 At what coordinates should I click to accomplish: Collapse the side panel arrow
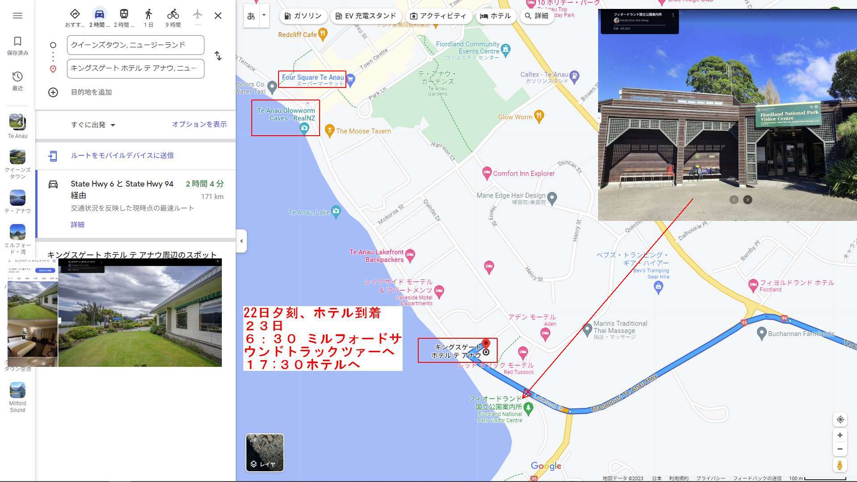point(241,241)
